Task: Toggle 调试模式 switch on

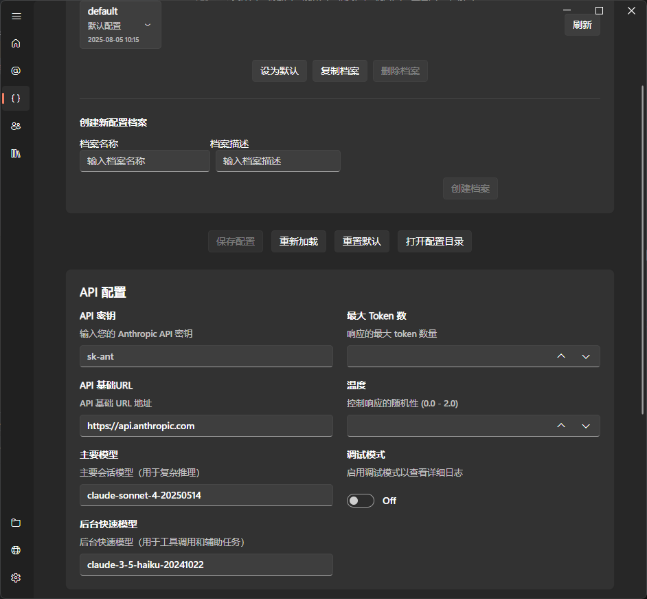Action: click(x=360, y=501)
